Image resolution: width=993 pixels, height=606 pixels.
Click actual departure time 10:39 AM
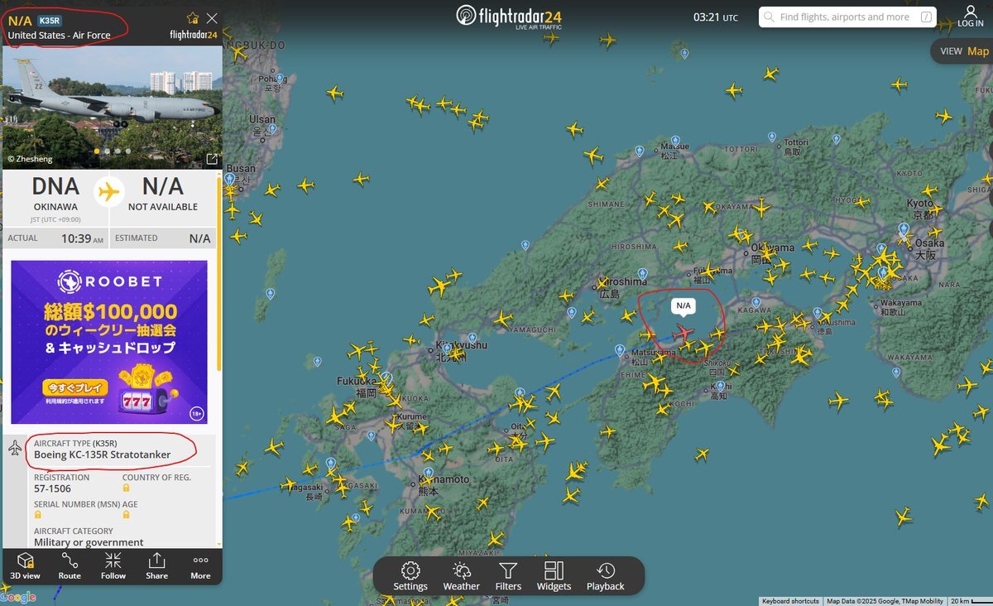click(x=83, y=238)
